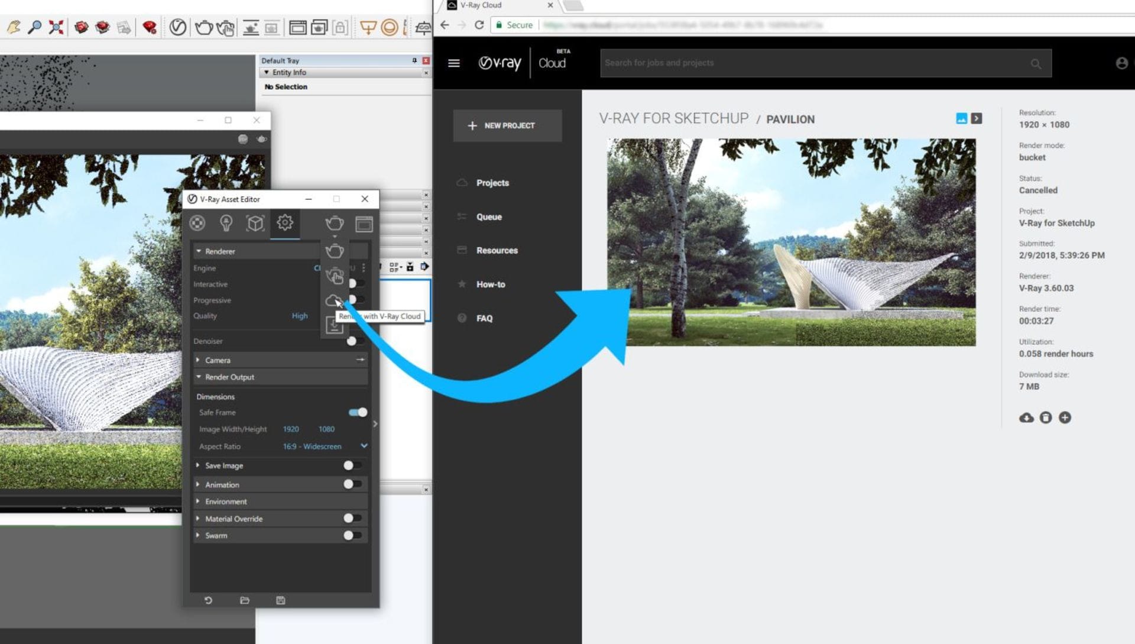Open Queue in the sidebar
The height and width of the screenshot is (644, 1135).
[x=489, y=216]
